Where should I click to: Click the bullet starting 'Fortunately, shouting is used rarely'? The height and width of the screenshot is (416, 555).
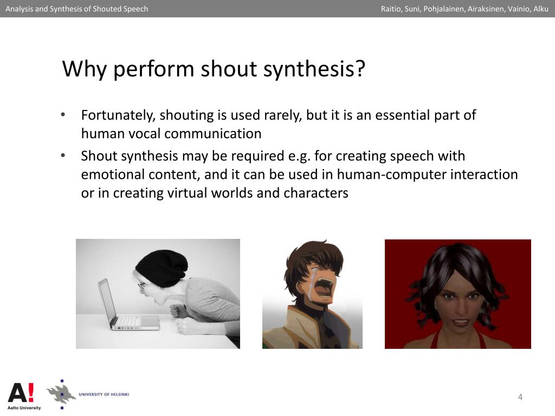click(278, 124)
